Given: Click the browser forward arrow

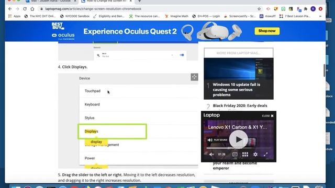Looking at the screenshot, I should coord(17,9).
